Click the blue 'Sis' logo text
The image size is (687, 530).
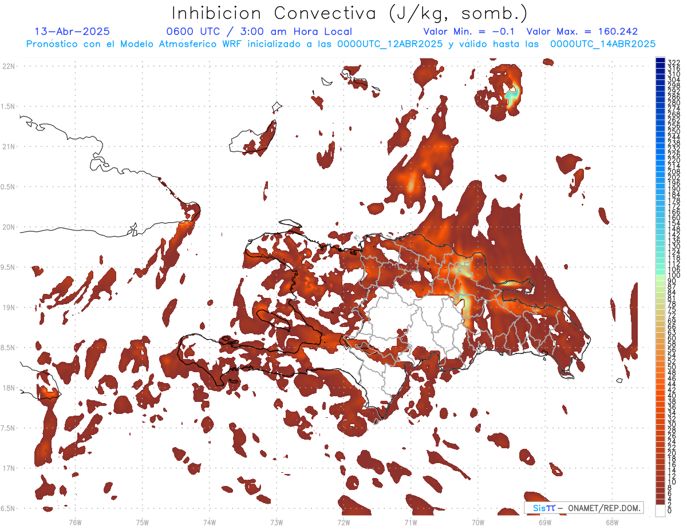click(x=540, y=508)
